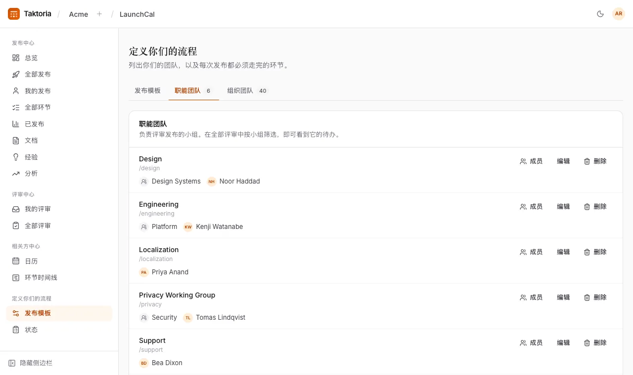
Task: Go to 分析 in the sidebar
Action: [59, 174]
